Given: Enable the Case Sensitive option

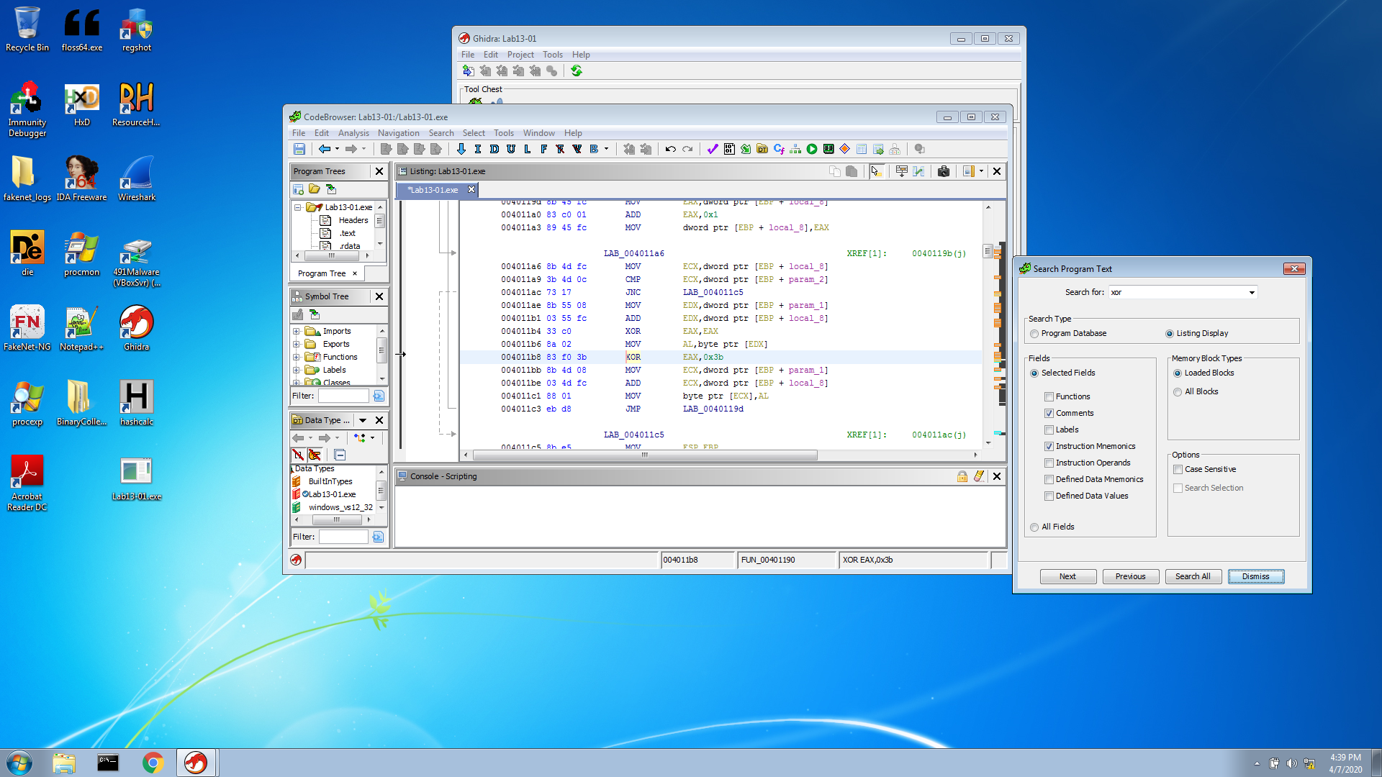Looking at the screenshot, I should click(x=1178, y=470).
